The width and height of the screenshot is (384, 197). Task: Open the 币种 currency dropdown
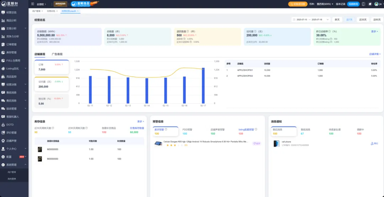point(325,4)
